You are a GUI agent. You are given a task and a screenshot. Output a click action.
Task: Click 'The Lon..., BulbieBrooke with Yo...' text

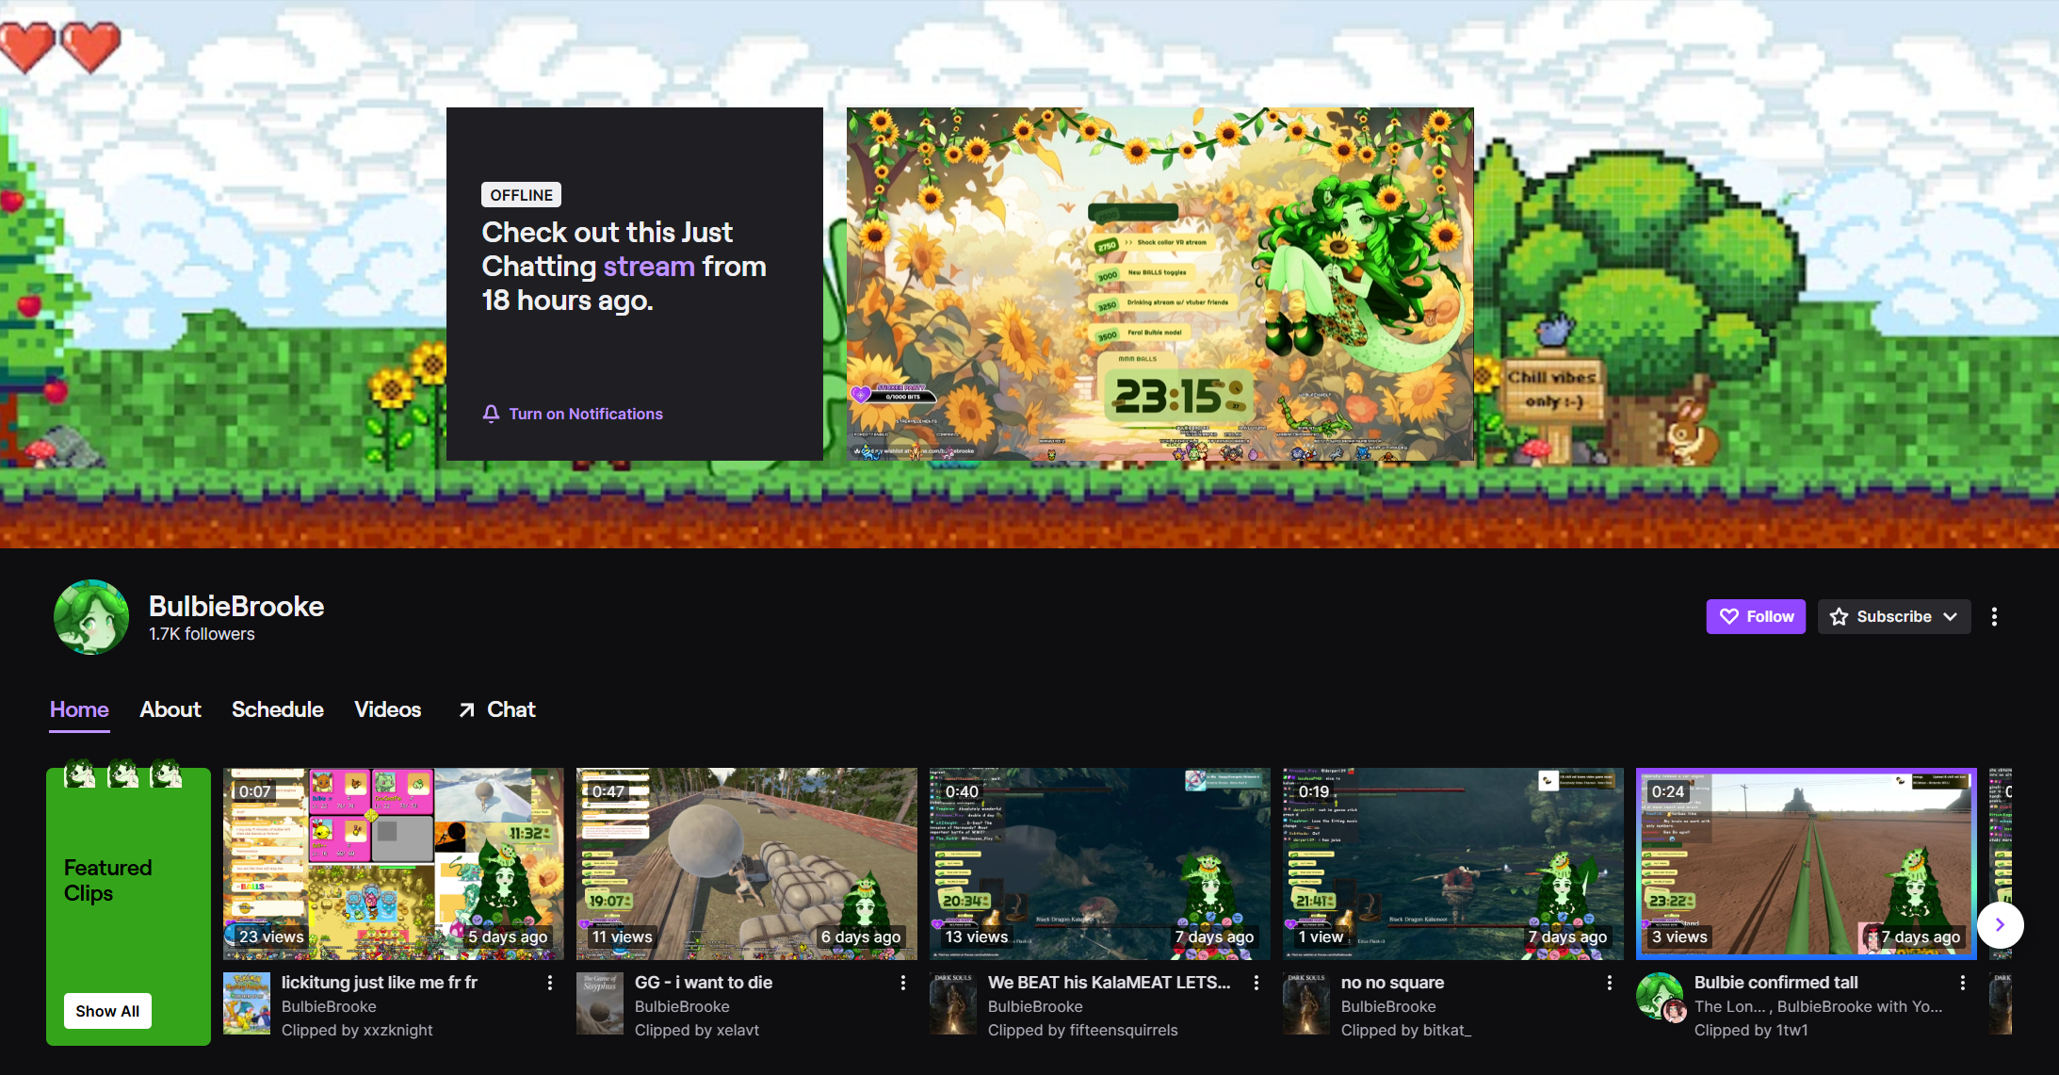point(1818,1006)
